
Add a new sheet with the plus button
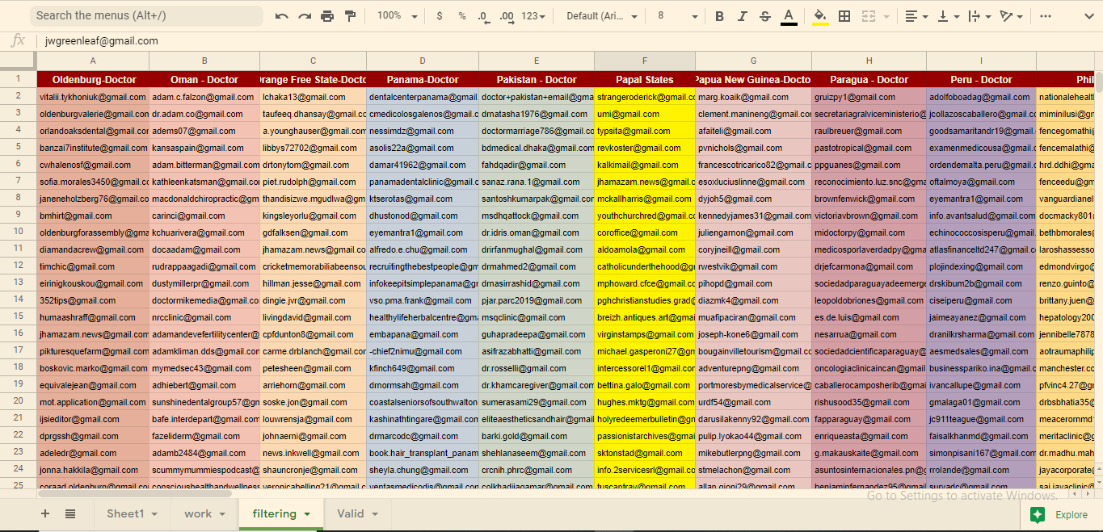click(44, 513)
